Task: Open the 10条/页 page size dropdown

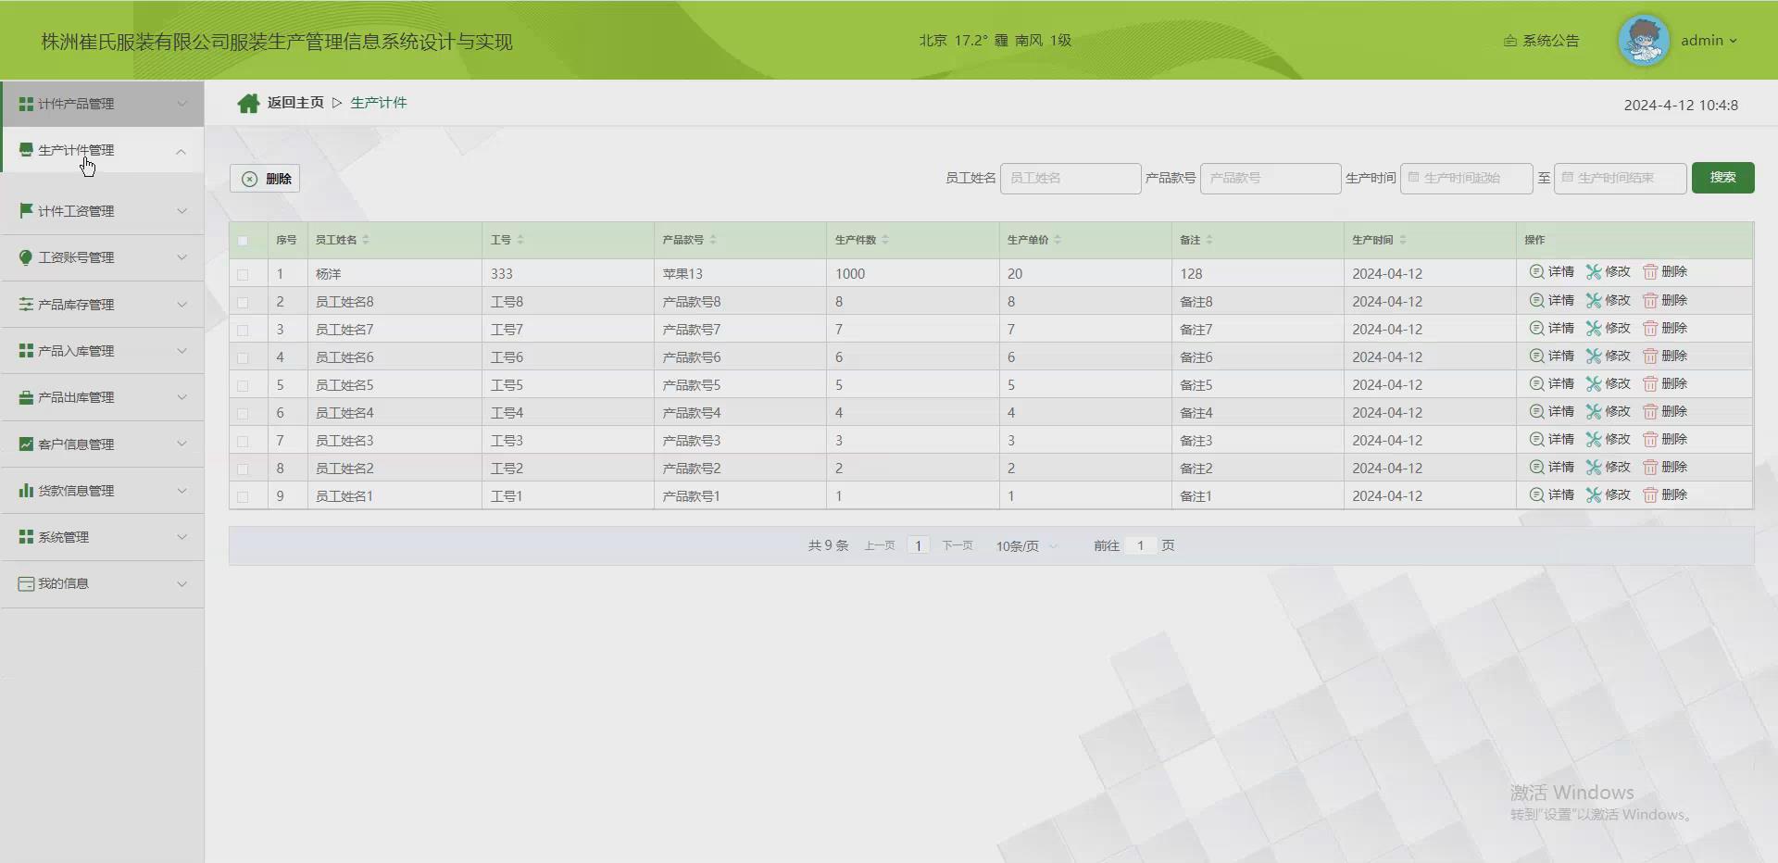Action: (x=1027, y=546)
